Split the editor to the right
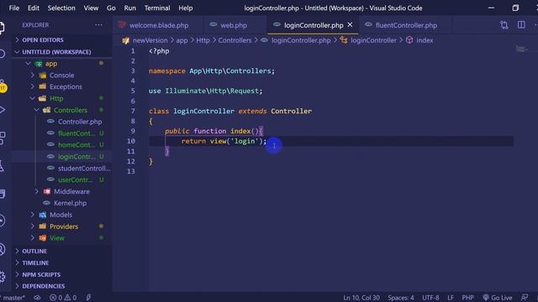 pyautogui.click(x=521, y=25)
